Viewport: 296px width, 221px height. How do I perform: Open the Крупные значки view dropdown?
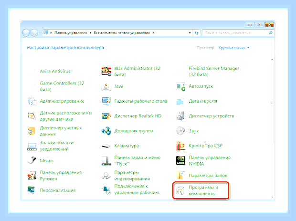pos(234,48)
